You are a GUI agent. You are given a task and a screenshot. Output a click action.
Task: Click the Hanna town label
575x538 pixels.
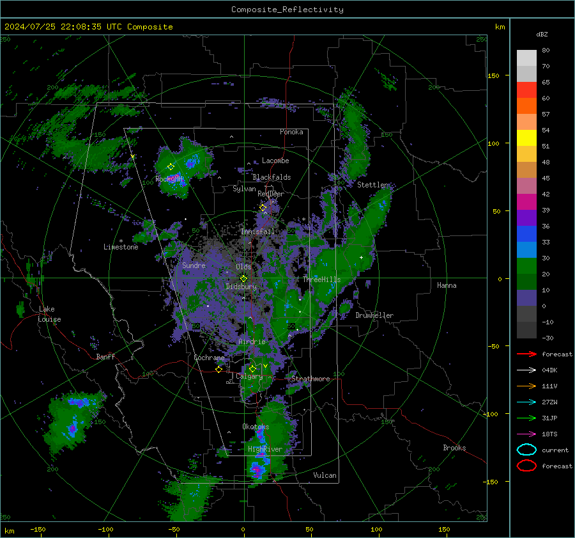(447, 285)
